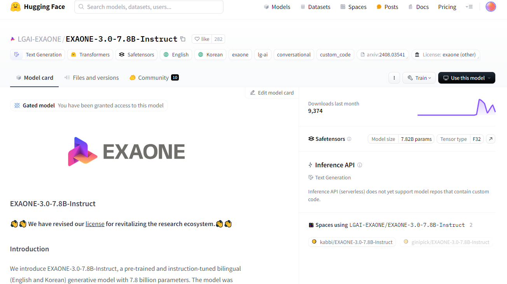507x284 pixels.
Task: Click the Safetensors info icon
Action: (349, 139)
